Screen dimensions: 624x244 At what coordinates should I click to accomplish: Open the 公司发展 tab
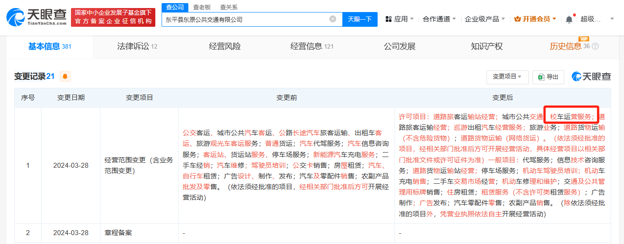click(399, 46)
